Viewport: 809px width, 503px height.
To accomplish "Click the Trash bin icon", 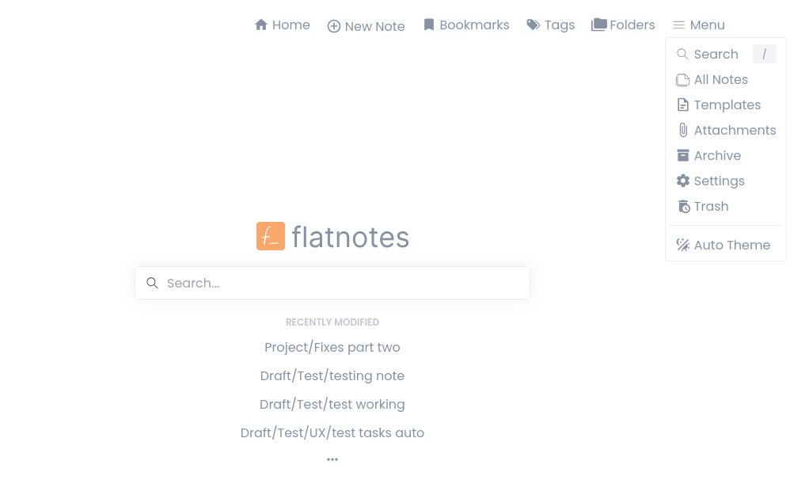I will 684,206.
